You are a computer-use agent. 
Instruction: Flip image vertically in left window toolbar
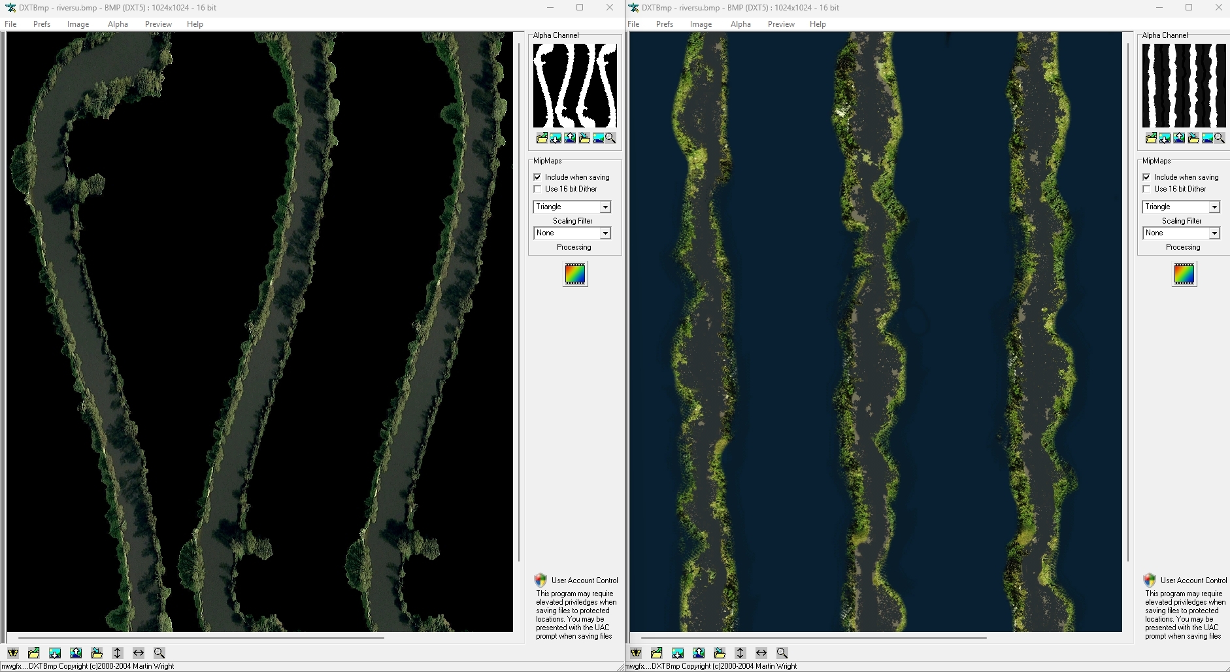[x=118, y=652]
